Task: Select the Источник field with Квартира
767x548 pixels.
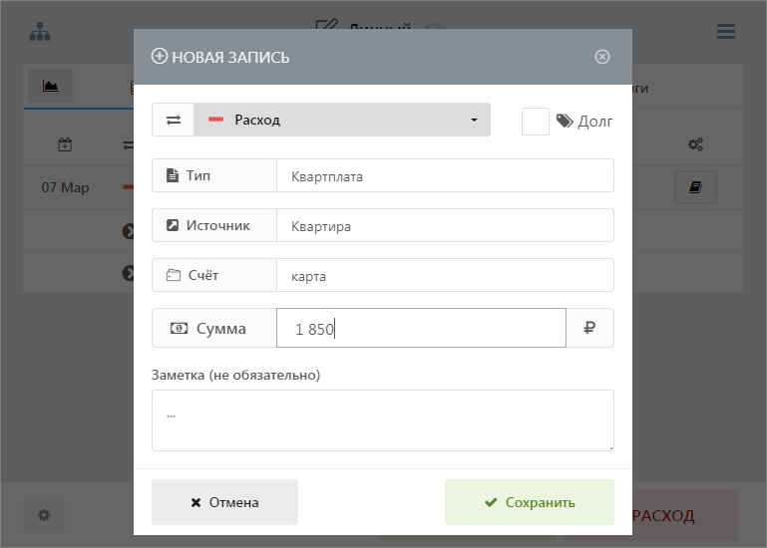Action: [x=445, y=226]
